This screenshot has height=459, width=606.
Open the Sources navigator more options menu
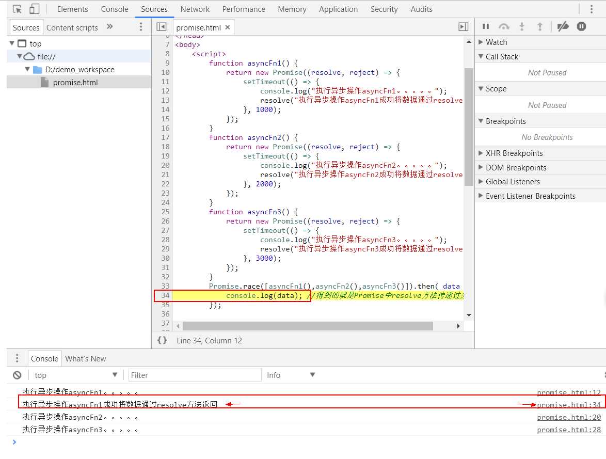[x=141, y=27]
